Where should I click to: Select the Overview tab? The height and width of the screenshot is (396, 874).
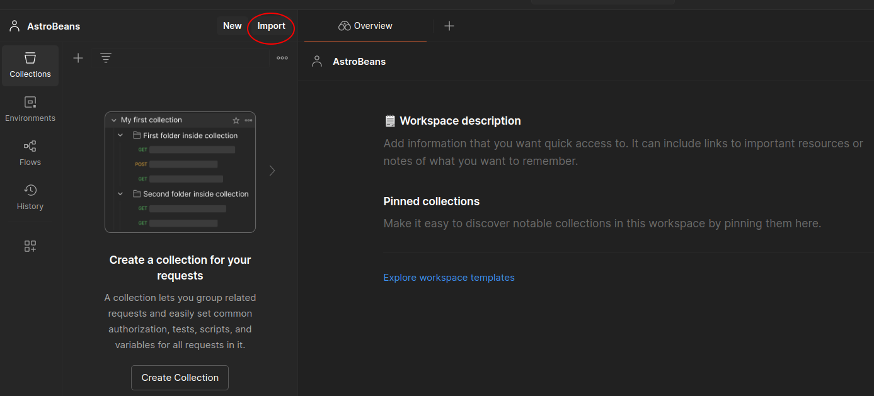coord(365,26)
